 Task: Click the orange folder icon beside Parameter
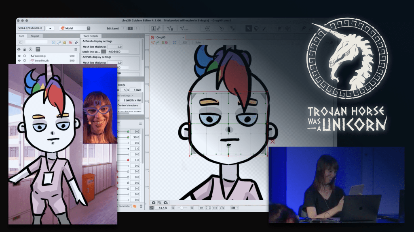pos(135,206)
